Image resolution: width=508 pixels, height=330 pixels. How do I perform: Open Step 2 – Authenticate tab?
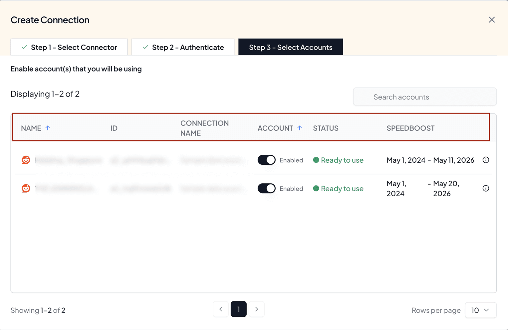pos(183,47)
